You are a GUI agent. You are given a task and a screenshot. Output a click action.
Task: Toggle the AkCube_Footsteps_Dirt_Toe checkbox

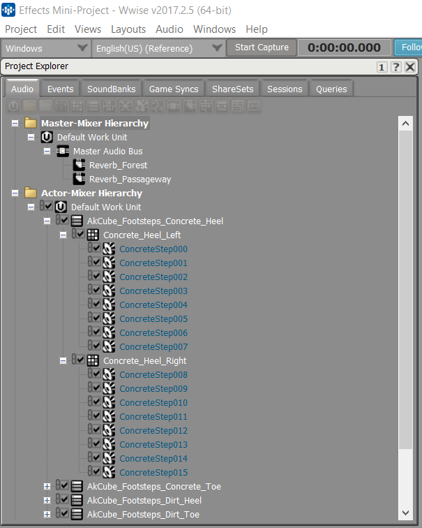[65, 513]
